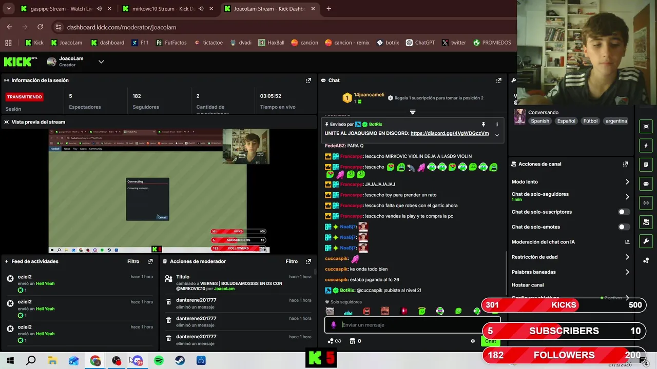
Task: Click the angry red face emote
Action: coord(366,311)
